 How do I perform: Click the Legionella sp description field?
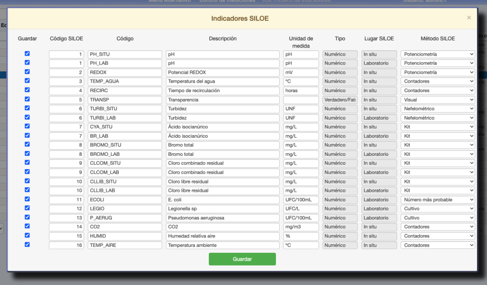coord(223,209)
